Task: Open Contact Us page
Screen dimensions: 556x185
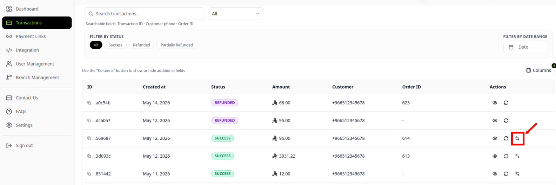Action: (x=37, y=98)
